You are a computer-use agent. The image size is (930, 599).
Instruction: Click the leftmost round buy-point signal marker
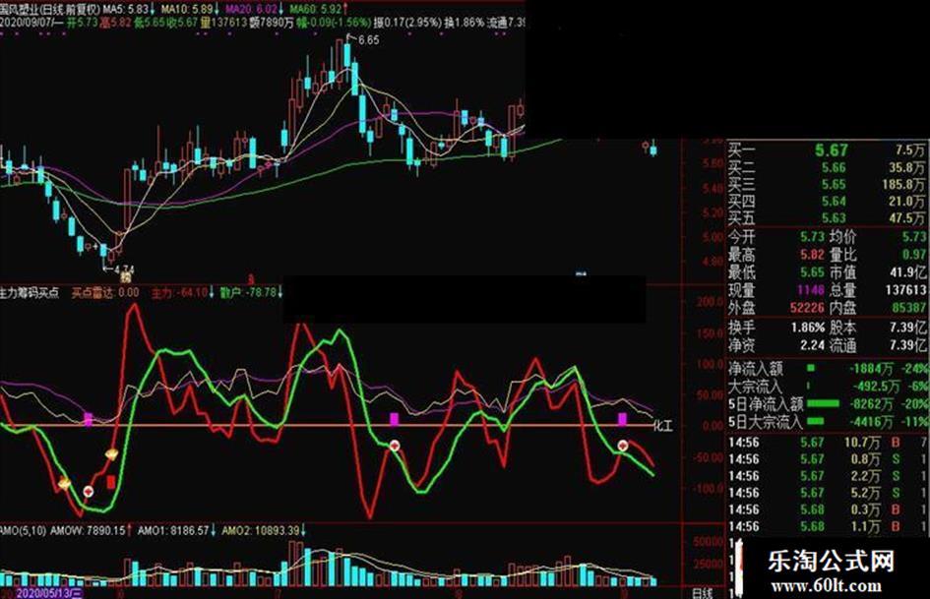pos(89,491)
